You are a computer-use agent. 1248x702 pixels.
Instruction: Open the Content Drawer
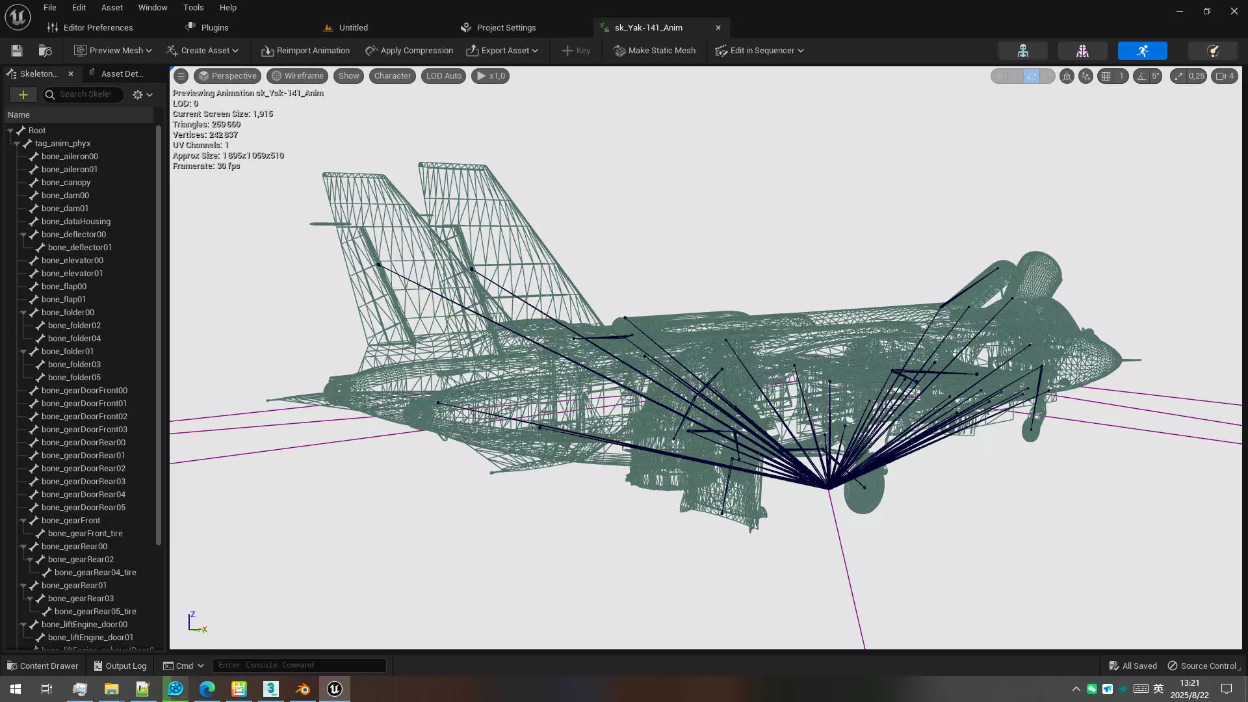coord(42,666)
